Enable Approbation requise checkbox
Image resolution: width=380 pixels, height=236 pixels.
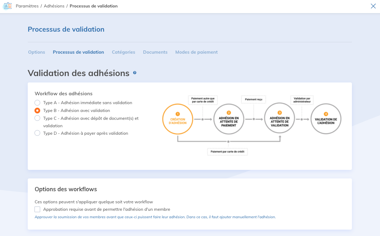click(x=37, y=209)
